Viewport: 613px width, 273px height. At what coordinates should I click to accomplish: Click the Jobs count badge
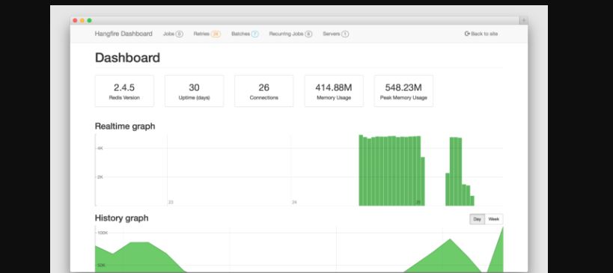click(x=179, y=34)
